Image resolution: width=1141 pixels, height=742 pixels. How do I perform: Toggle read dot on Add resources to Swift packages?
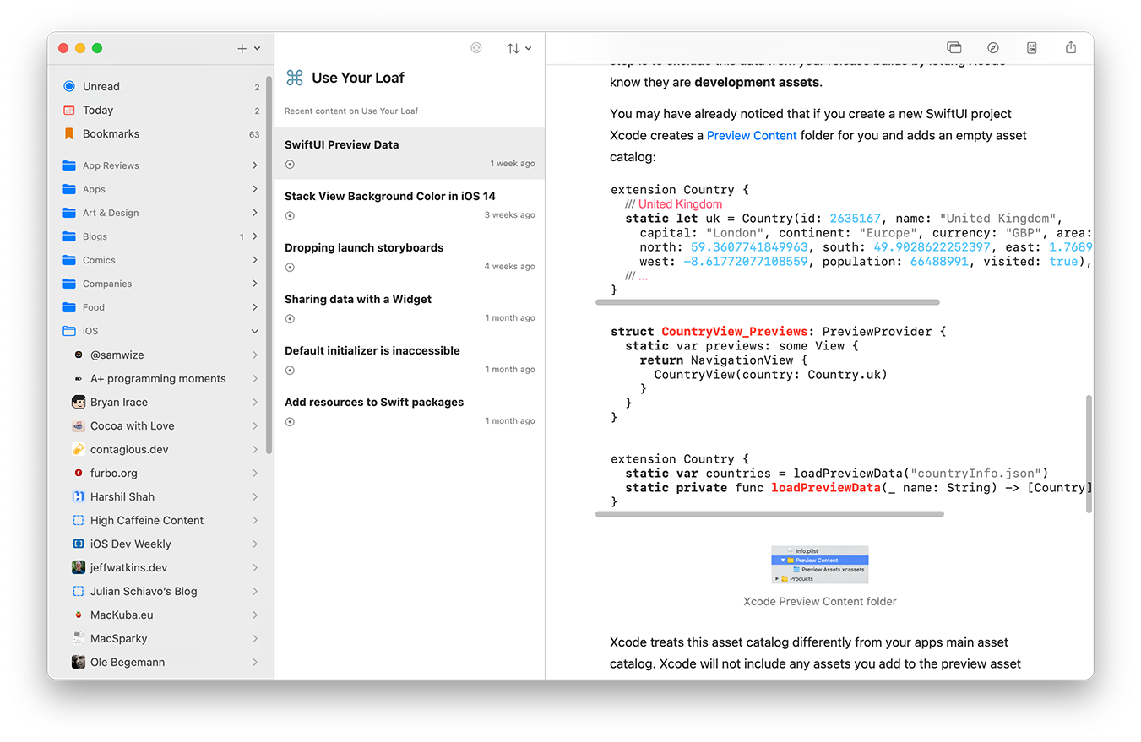pyautogui.click(x=290, y=421)
